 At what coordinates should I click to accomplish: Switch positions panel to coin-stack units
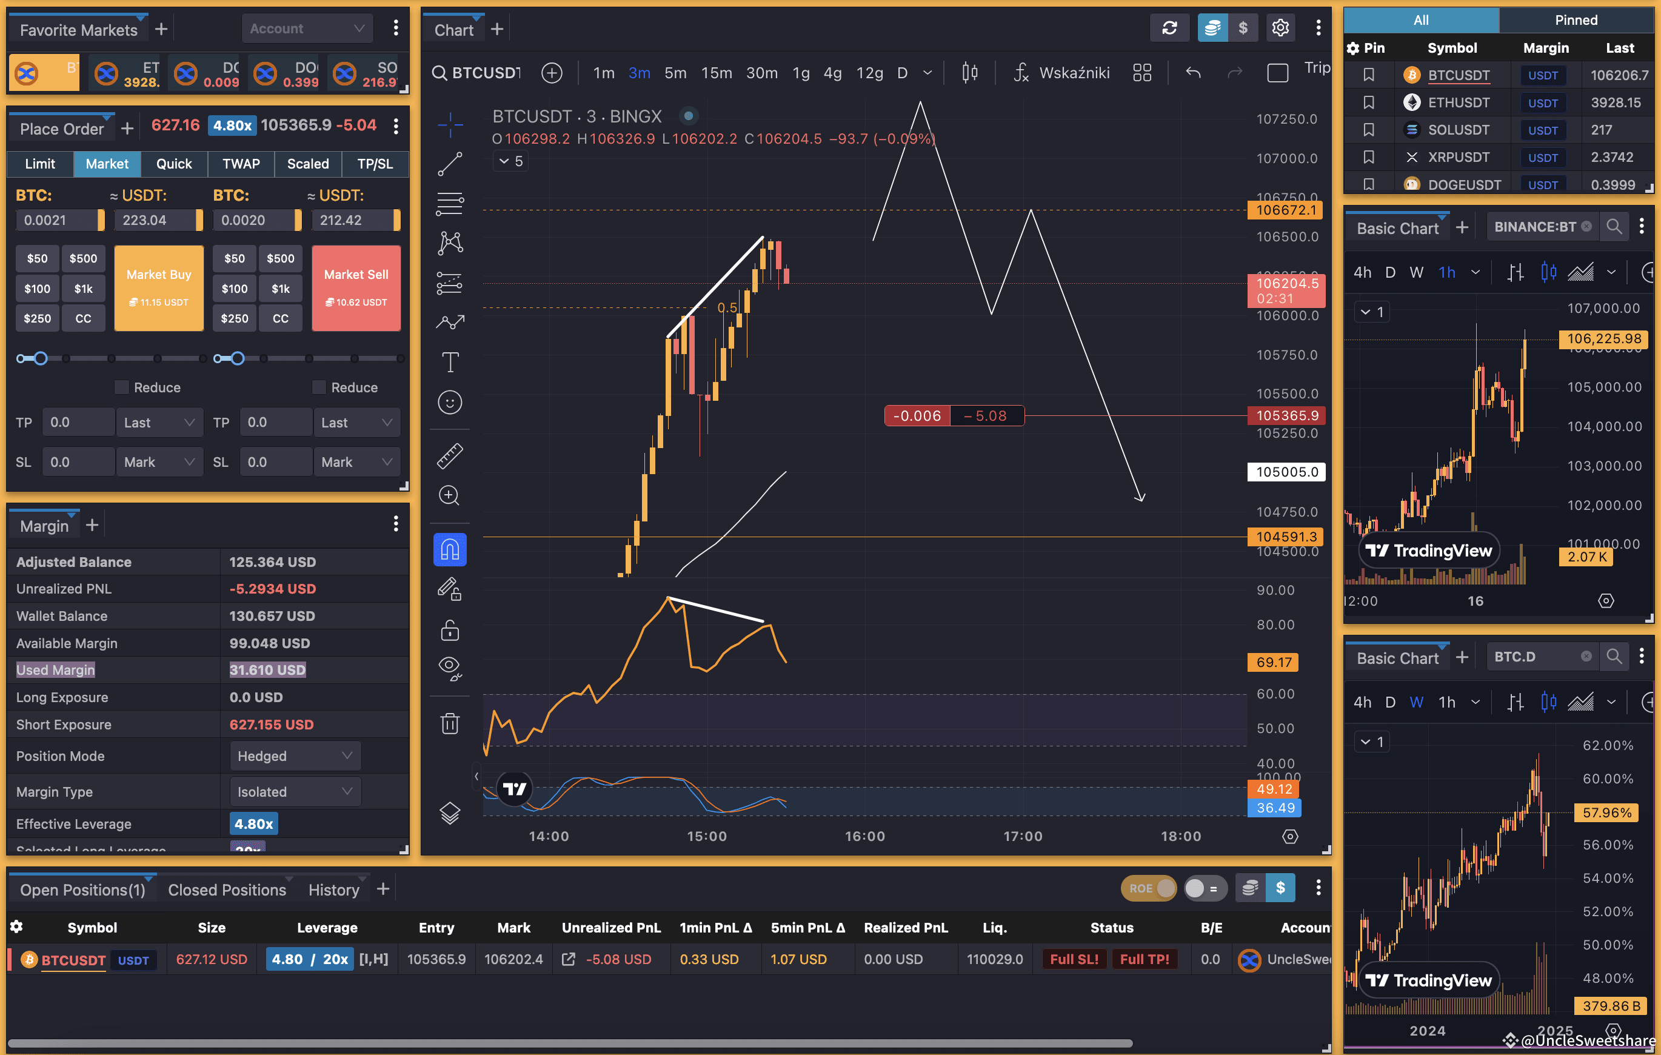click(x=1250, y=888)
